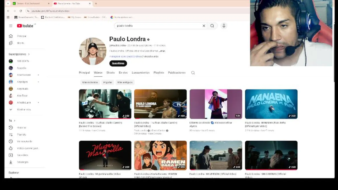Play the RAMEN PARA DOS thumbnail
This screenshot has width=338, height=190.
[160, 155]
